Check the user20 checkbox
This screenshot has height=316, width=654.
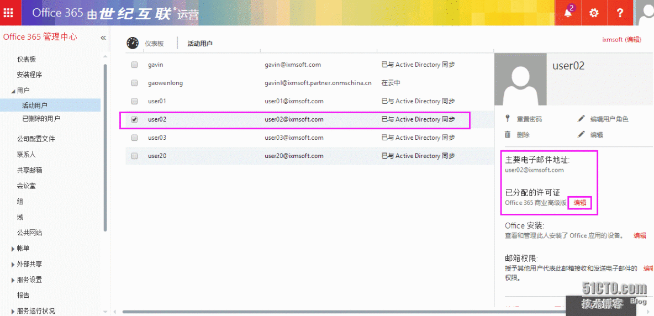[x=134, y=156]
